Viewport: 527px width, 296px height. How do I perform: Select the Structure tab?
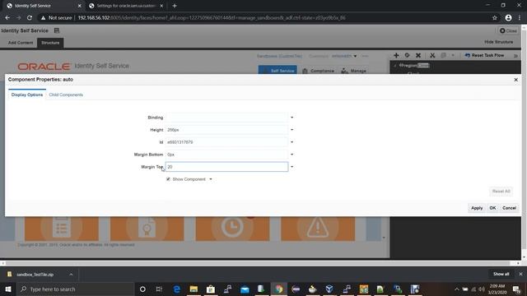[50, 43]
